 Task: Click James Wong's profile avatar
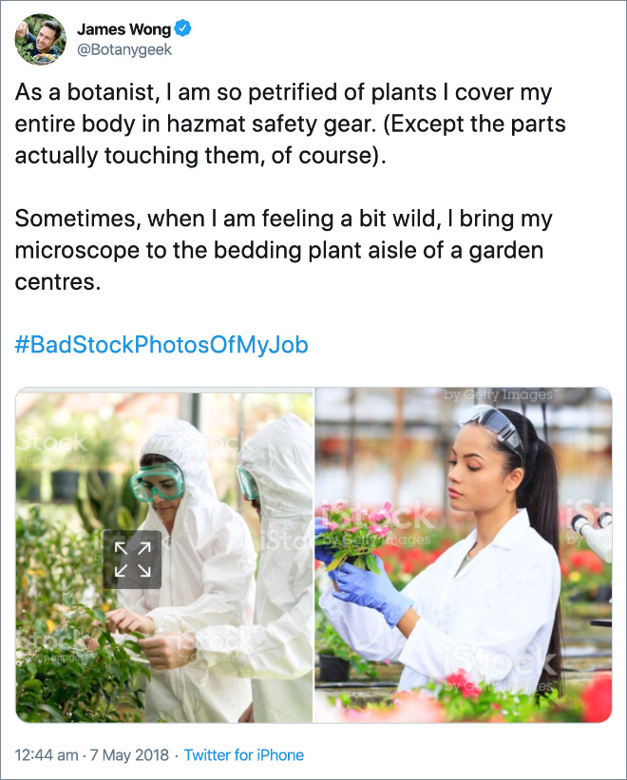click(x=39, y=39)
